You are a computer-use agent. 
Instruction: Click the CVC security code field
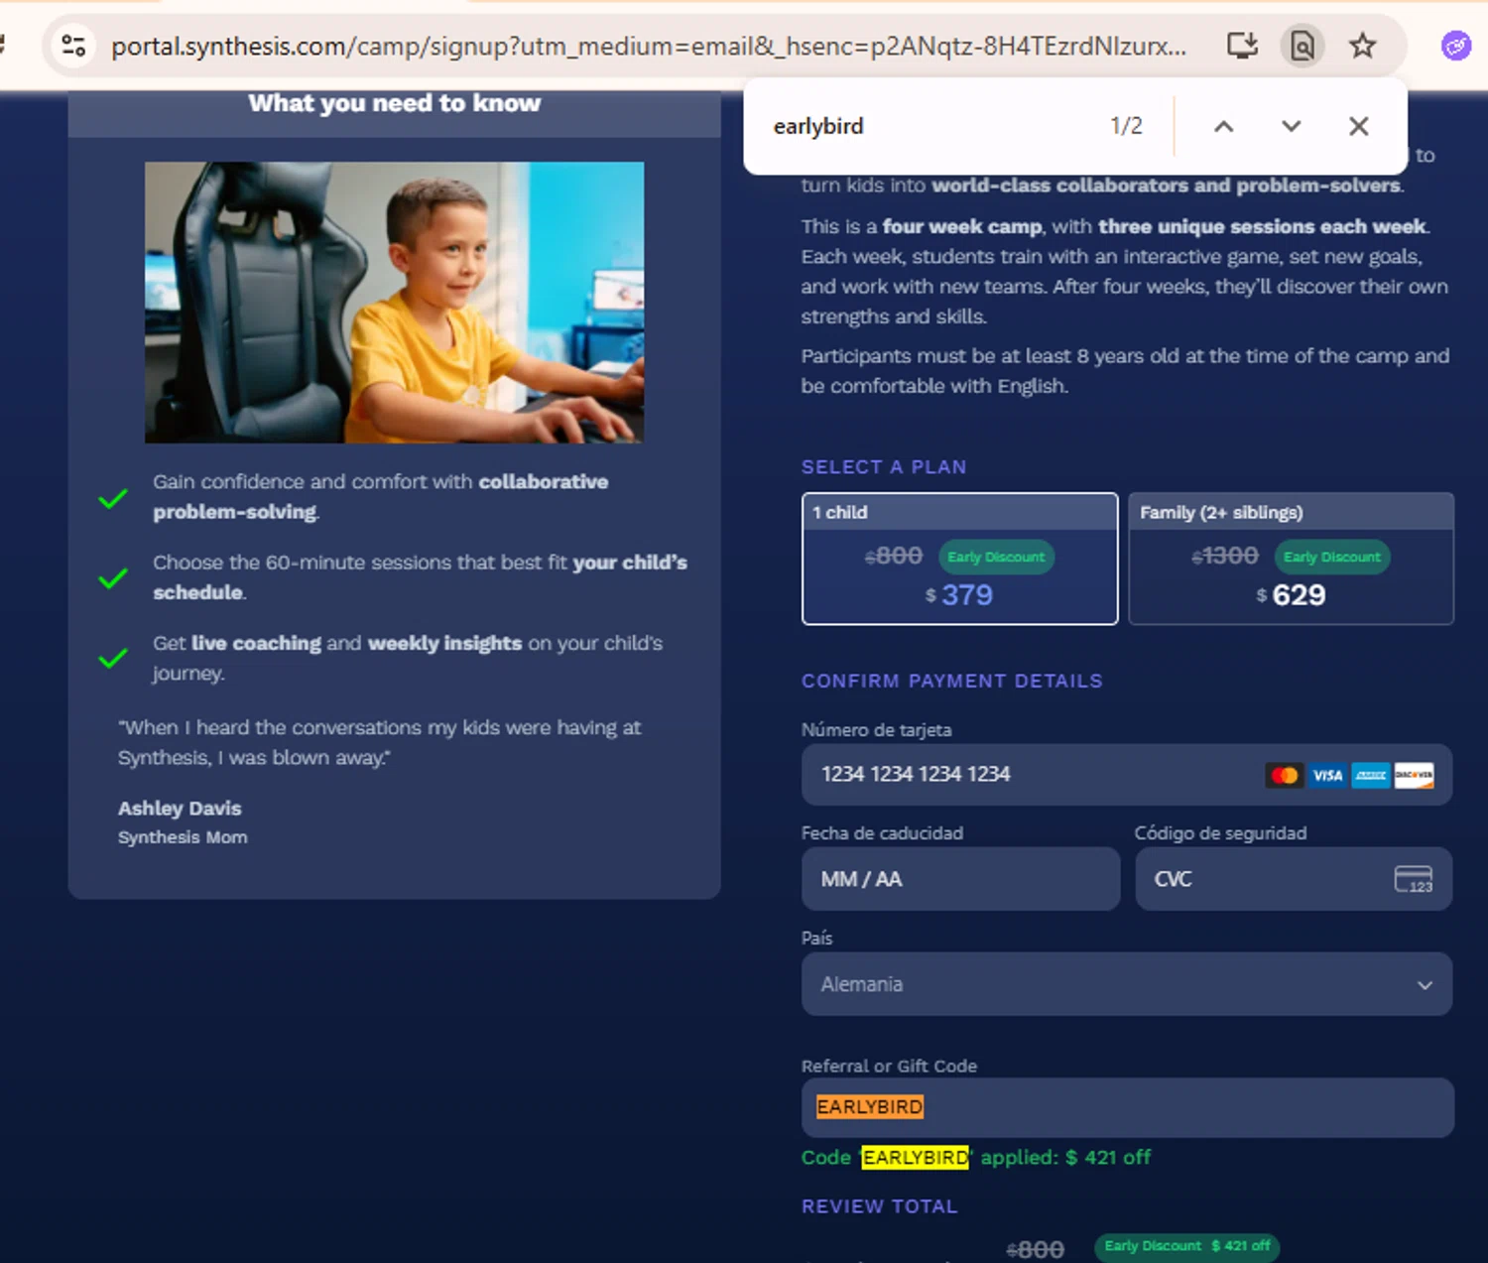(1294, 879)
